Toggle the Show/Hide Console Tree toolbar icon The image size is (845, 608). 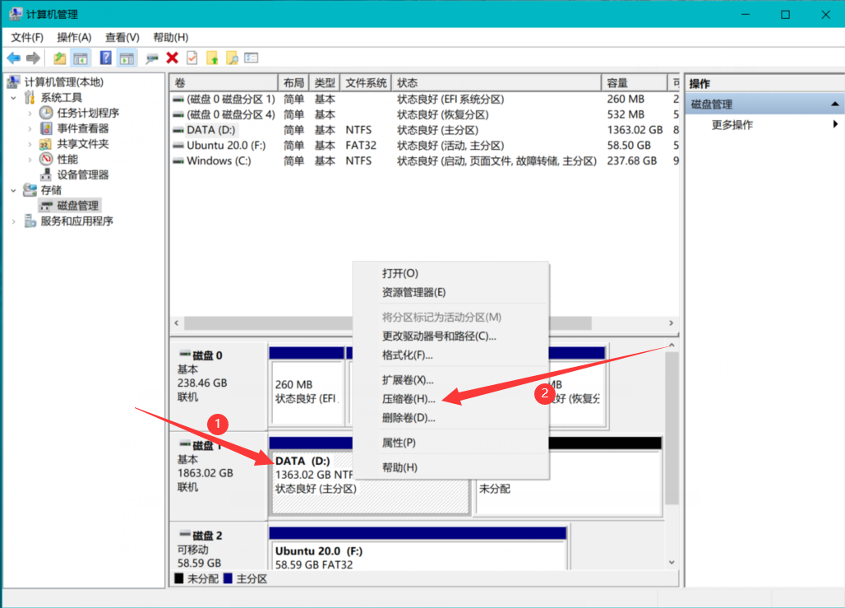tap(81, 58)
